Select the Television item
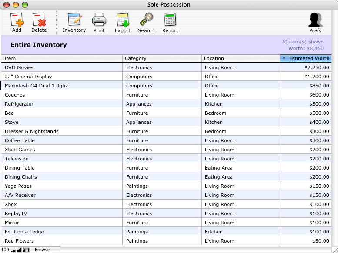 [x=17, y=159]
